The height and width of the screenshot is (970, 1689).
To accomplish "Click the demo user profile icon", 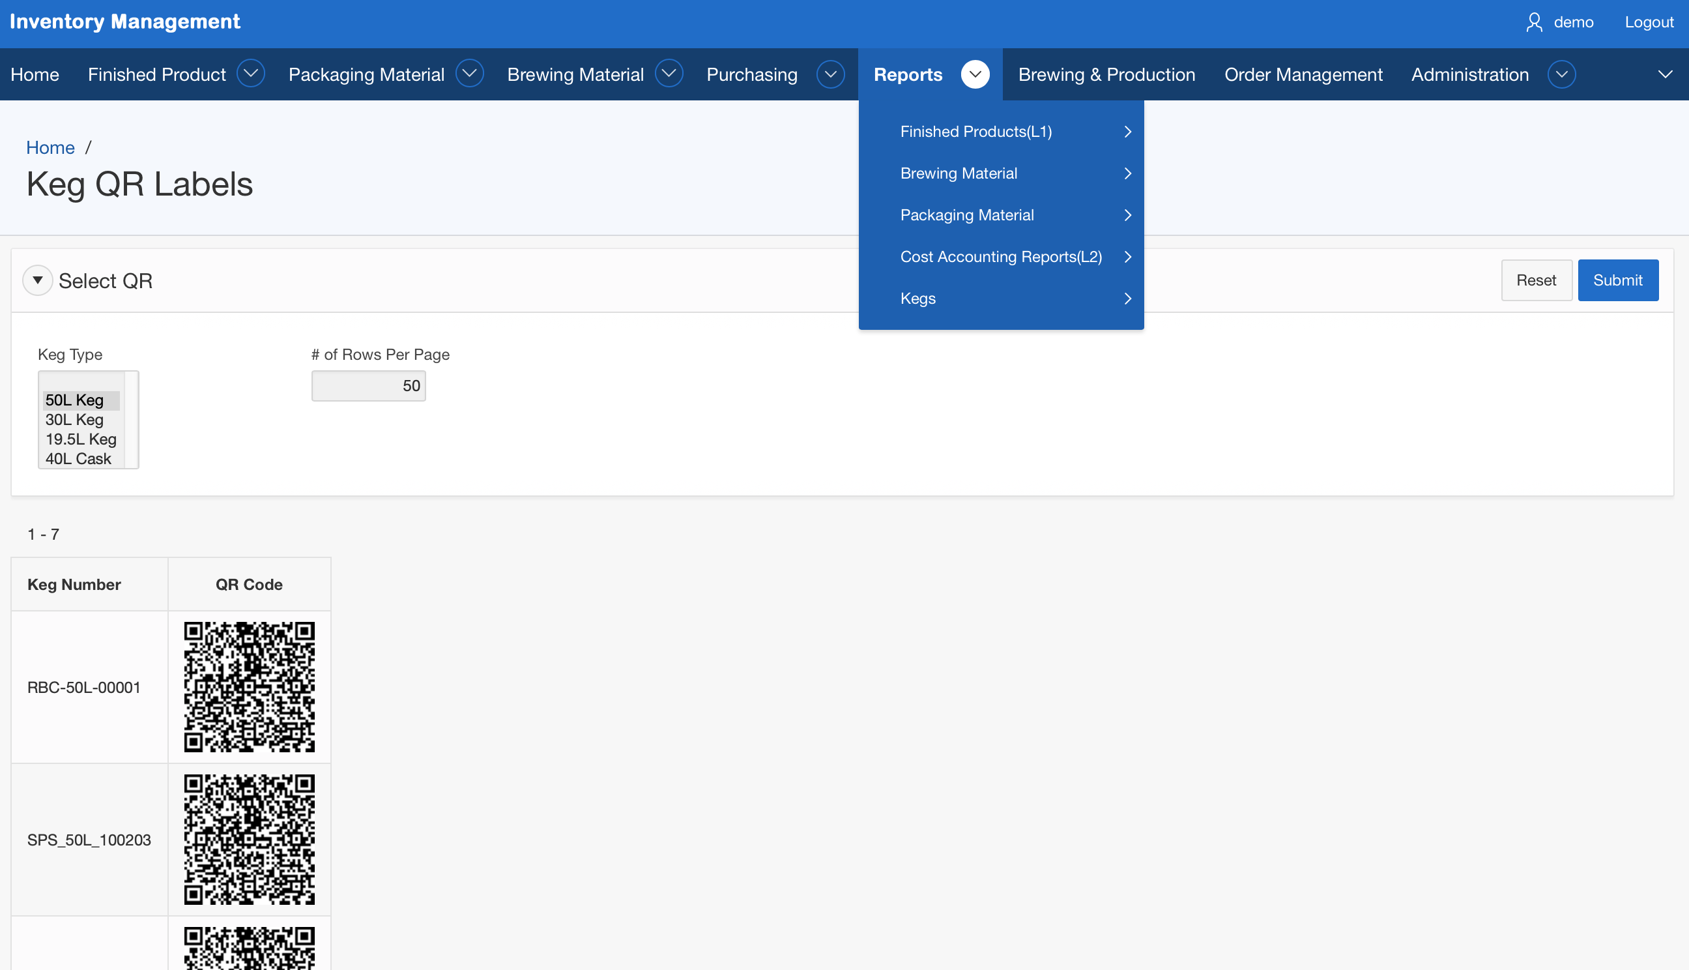I will [1534, 23].
